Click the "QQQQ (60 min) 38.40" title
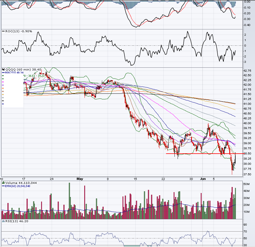255x247 pixels. [x=23, y=69]
